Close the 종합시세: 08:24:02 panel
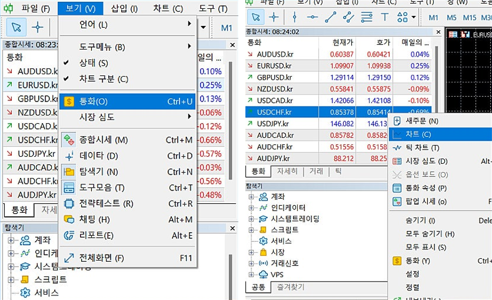Viewport: 492px width, 300px height. [438, 32]
